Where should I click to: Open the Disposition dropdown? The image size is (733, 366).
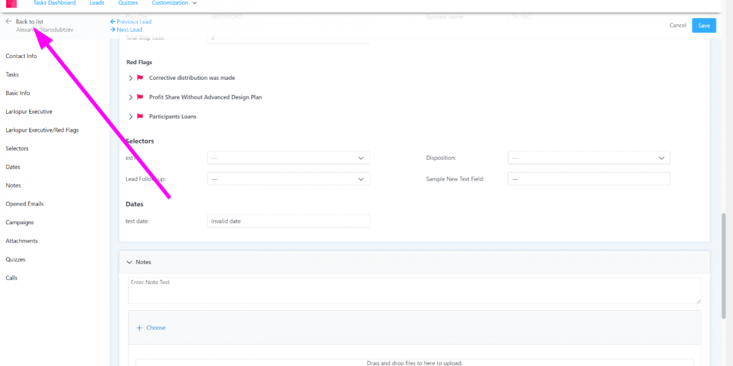588,158
